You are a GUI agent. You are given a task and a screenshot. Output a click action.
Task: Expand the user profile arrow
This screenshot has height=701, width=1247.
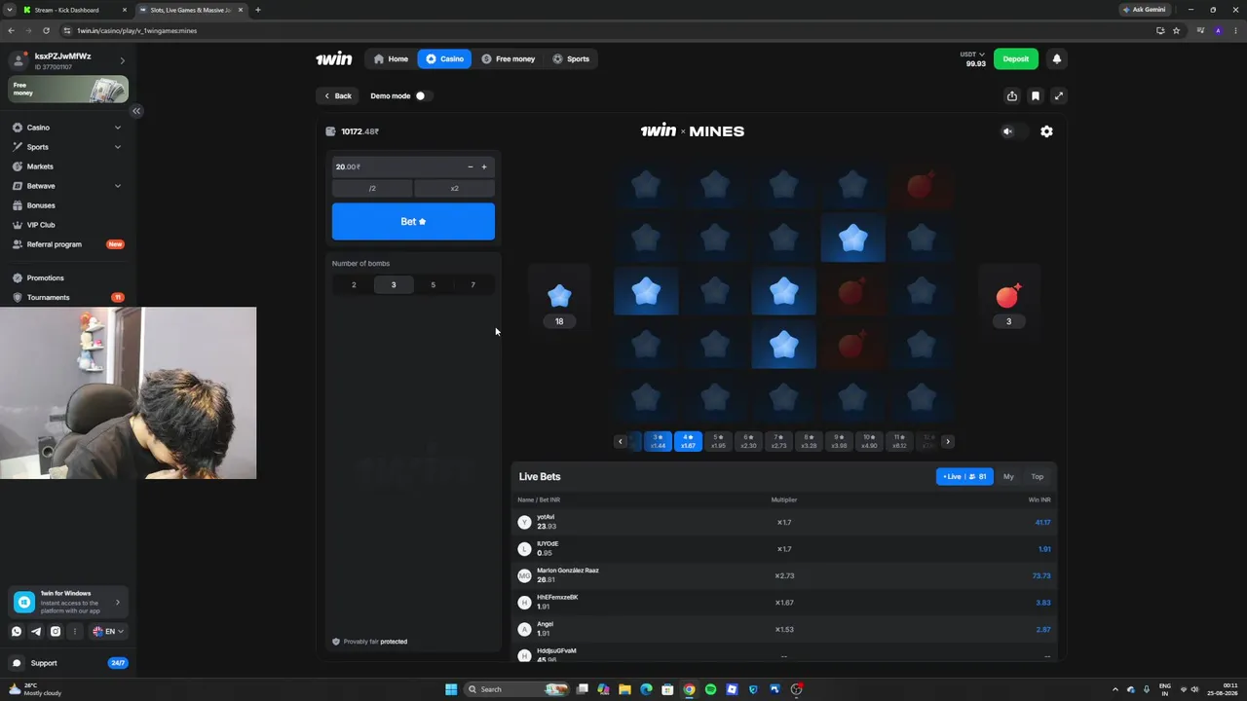click(122, 60)
